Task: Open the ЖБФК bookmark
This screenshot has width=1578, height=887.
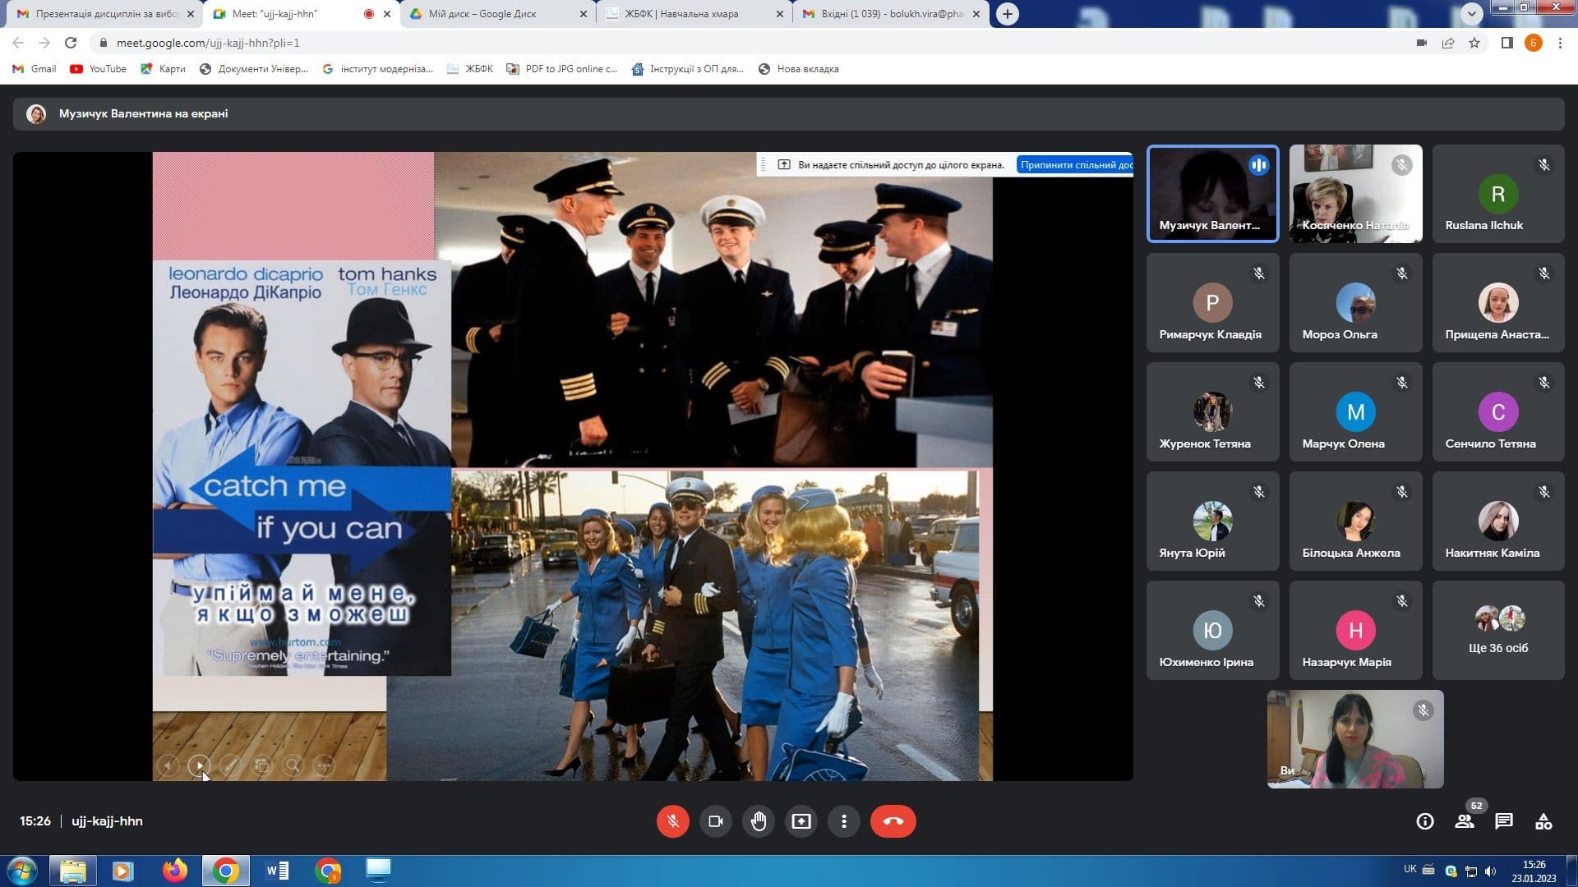Action: tap(470, 69)
